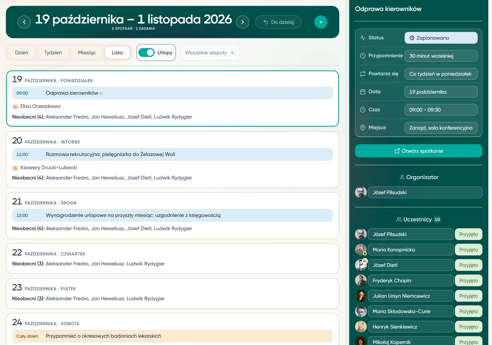Click Maria Skłodowska-Curie avatar
Image resolution: width=492 pixels, height=345 pixels.
point(361,311)
